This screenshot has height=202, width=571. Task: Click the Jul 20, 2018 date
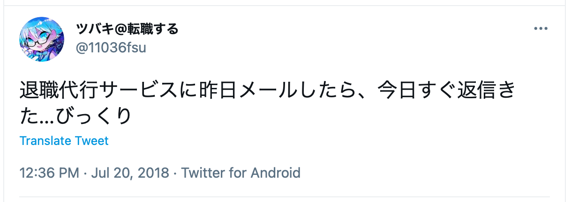(x=129, y=173)
